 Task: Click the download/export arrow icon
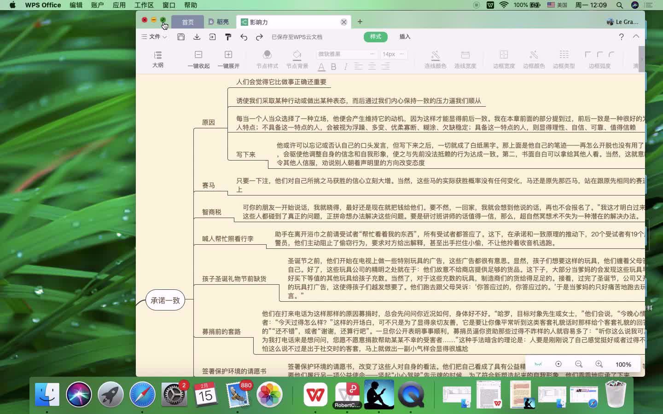(197, 37)
